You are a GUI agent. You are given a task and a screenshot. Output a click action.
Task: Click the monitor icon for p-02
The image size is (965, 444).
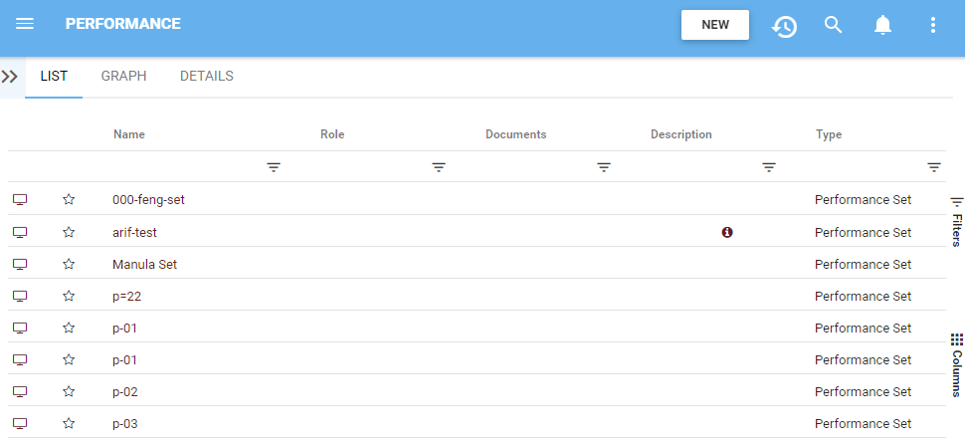[x=20, y=391]
